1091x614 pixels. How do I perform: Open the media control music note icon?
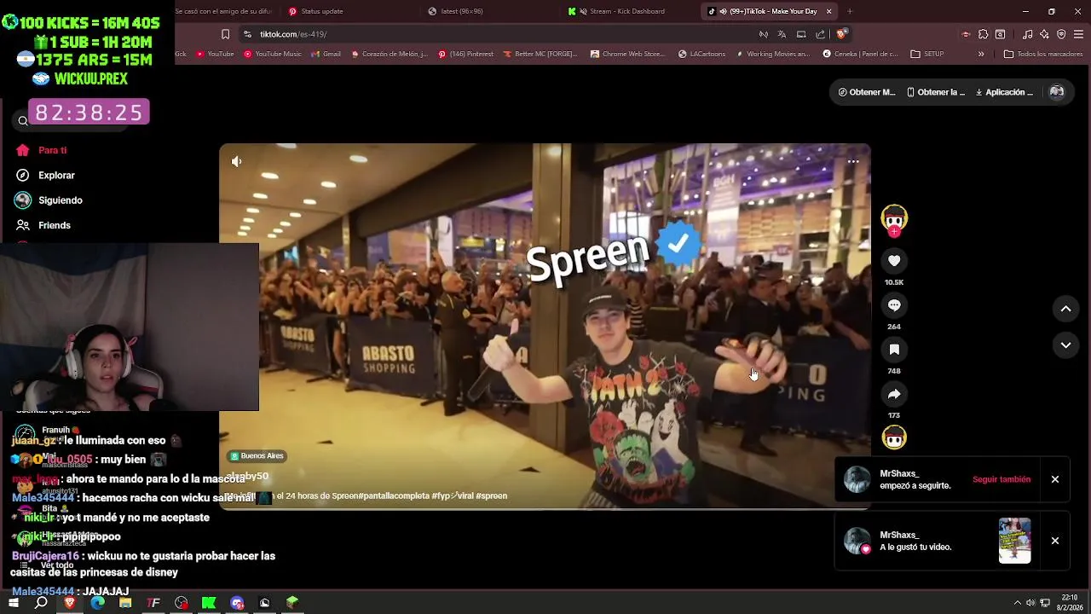click(x=1027, y=34)
